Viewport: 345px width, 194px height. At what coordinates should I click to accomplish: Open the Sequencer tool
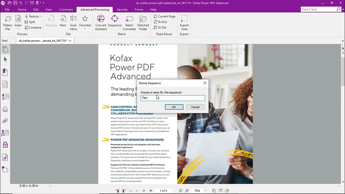pyautogui.click(x=115, y=21)
